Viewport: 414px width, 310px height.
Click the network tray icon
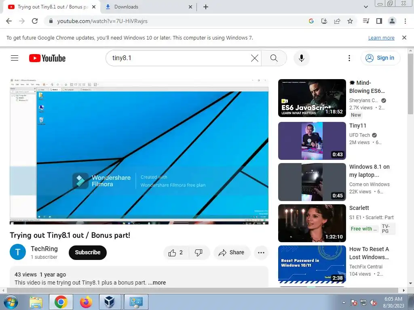pyautogui.click(x=363, y=302)
